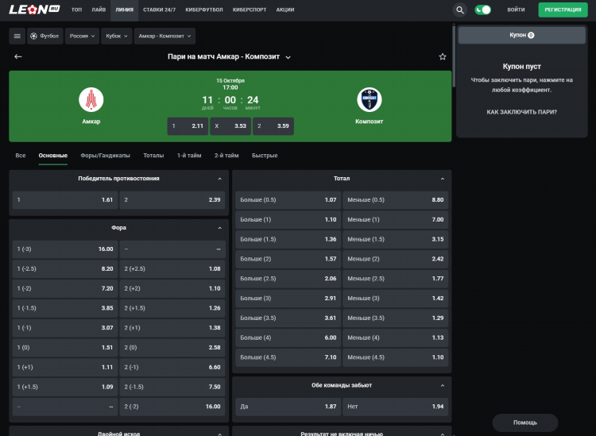The width and height of the screenshot is (596, 436).
Task: Open the hamburger sports menu
Action: point(17,36)
